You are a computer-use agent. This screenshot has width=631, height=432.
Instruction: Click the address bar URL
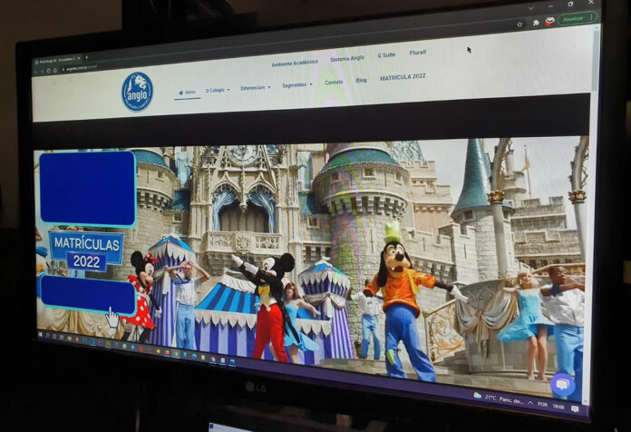pyautogui.click(x=82, y=68)
